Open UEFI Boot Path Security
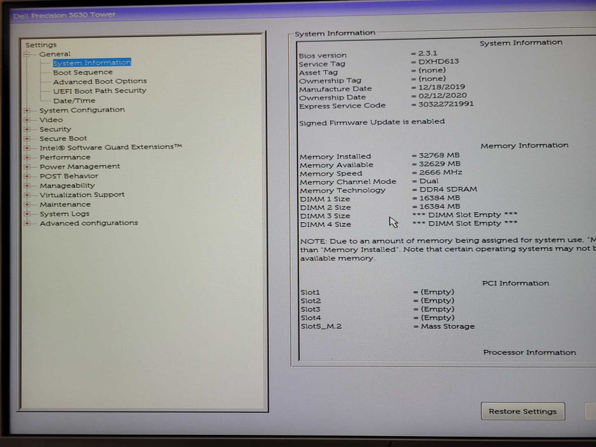Viewport: 596px width, 447px height. pyautogui.click(x=100, y=91)
